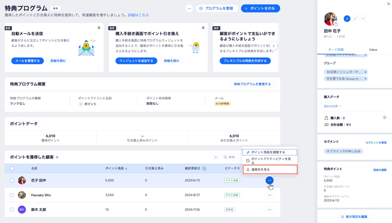This screenshot has height=223, width=392.
Task: Click 詳細を読む next to ウィジェットを追加する
Action: [172, 61]
